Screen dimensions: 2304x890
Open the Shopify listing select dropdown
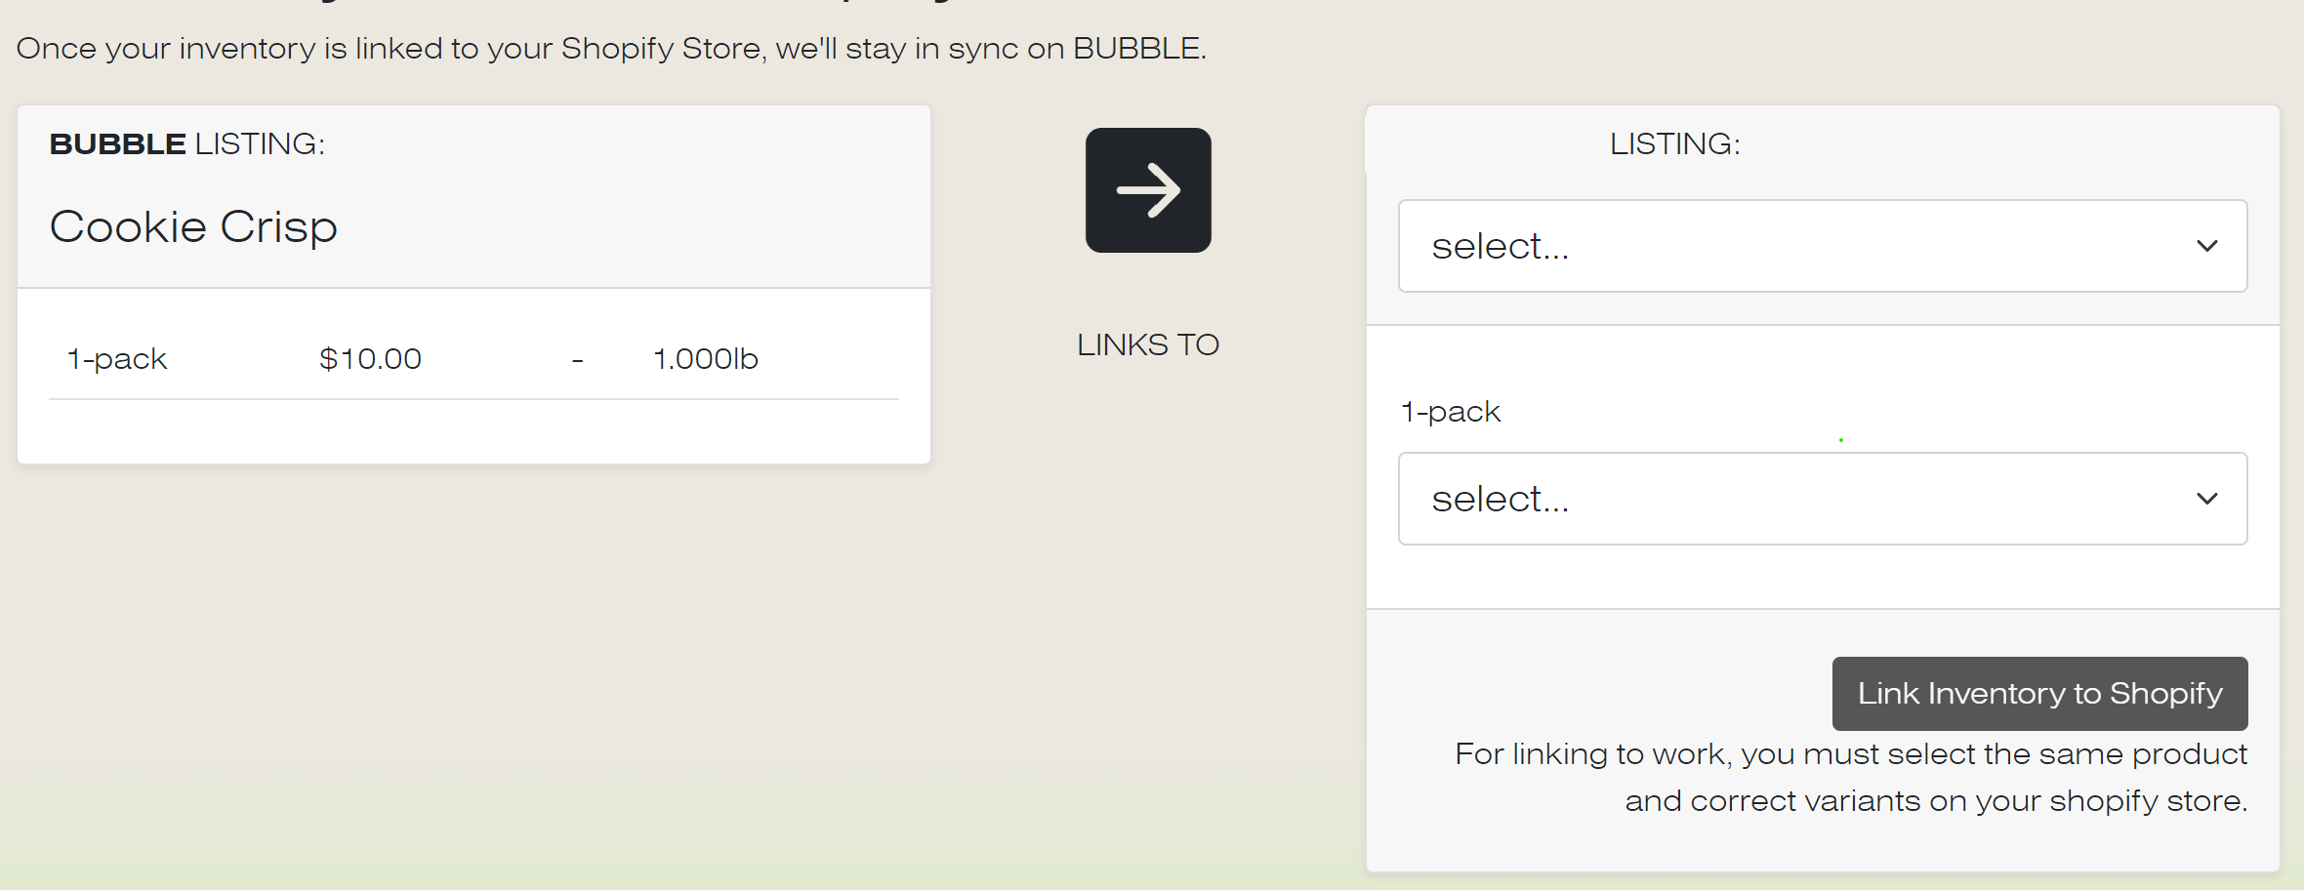tap(1796, 246)
